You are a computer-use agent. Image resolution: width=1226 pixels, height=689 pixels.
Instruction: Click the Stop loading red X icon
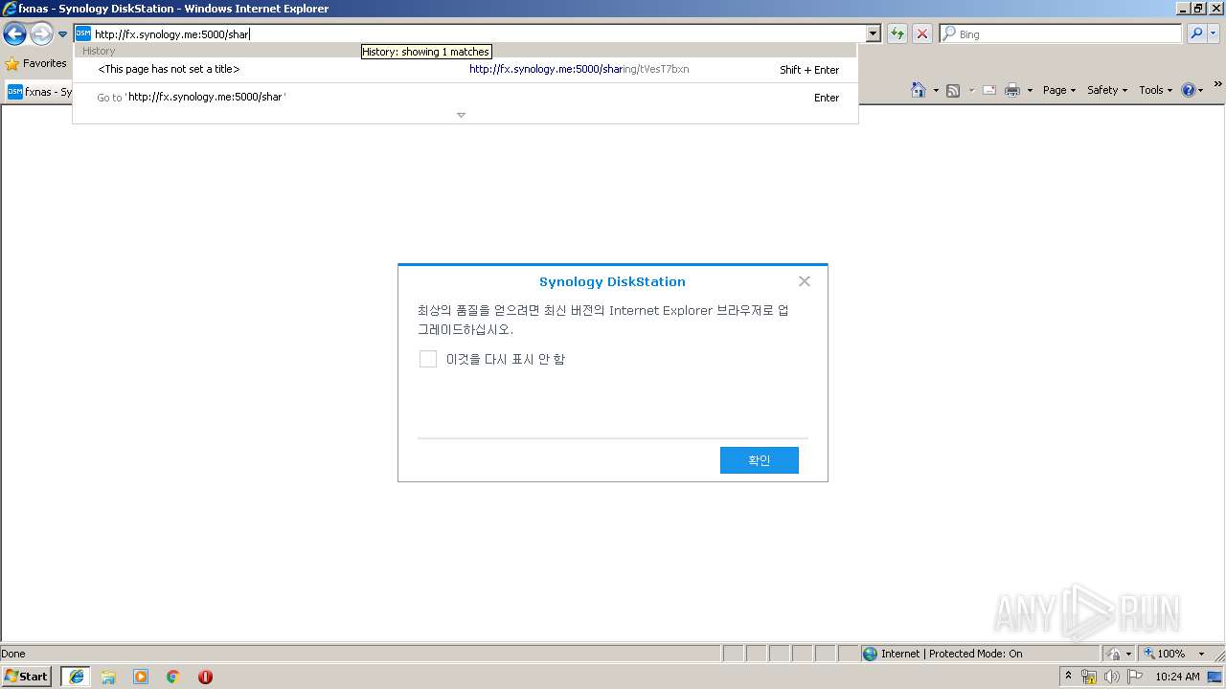pyautogui.click(x=922, y=33)
